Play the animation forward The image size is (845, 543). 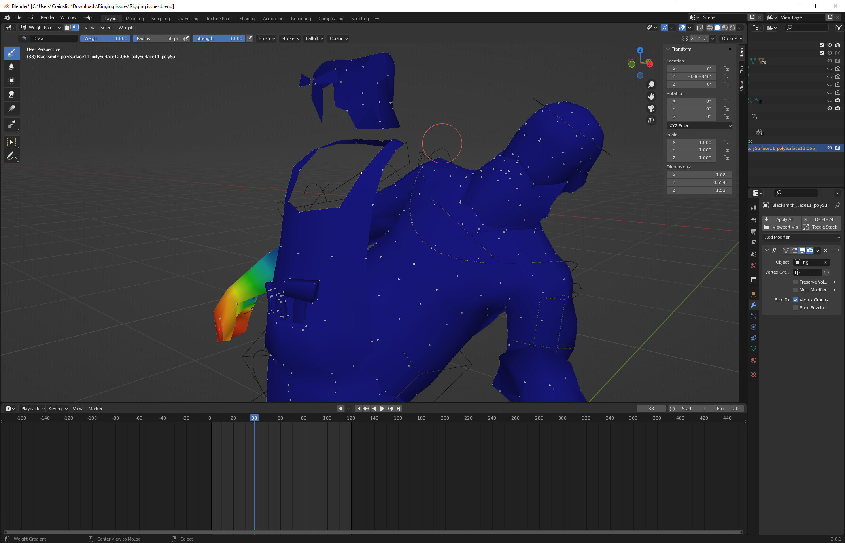click(x=382, y=409)
